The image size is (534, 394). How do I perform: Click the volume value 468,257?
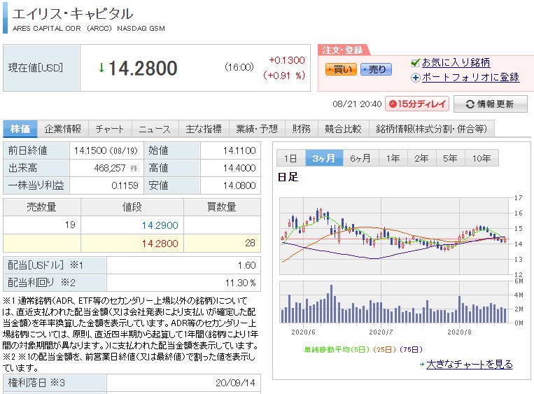click(x=110, y=168)
